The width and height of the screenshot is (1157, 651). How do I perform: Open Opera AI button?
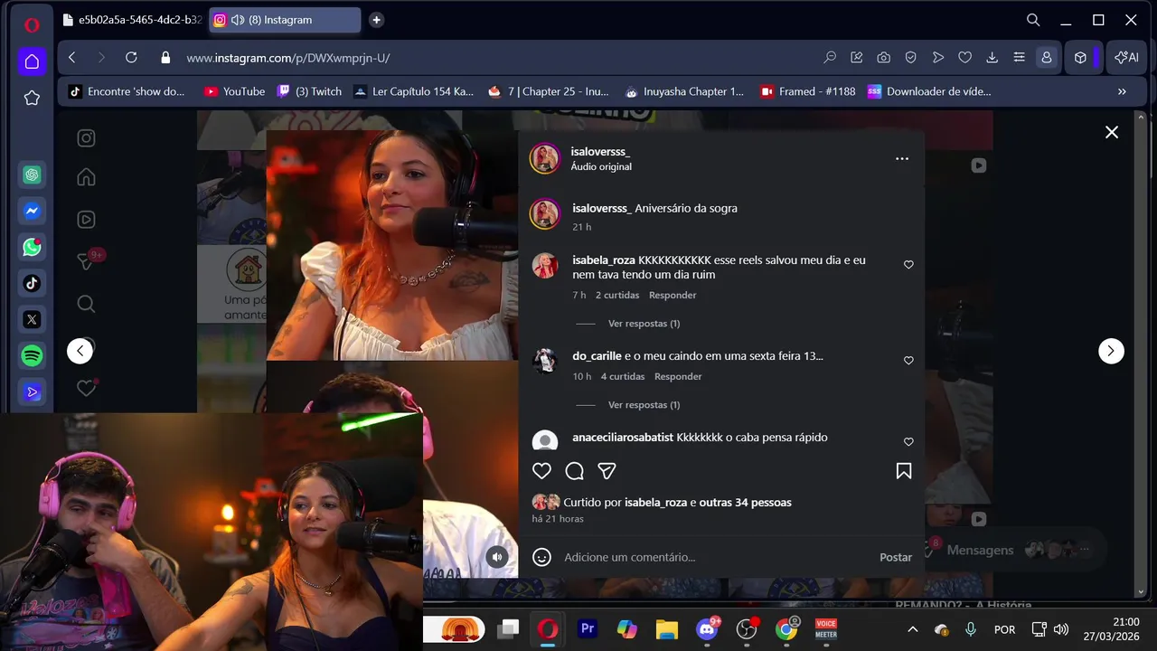1126,58
